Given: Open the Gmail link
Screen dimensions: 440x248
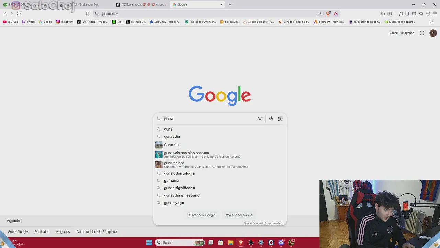Looking at the screenshot, I should 394,33.
